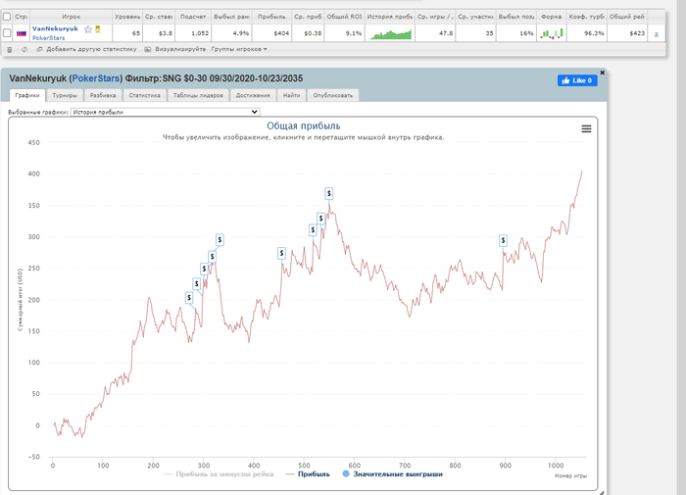Click the Общая прибыль chart title

click(x=304, y=126)
